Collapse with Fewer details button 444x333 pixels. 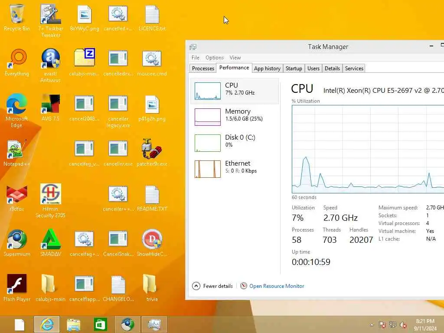point(212,286)
